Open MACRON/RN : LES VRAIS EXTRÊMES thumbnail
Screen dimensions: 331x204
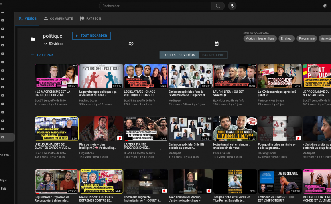(101, 181)
